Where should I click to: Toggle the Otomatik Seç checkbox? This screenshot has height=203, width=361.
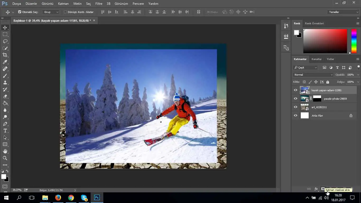pos(20,12)
